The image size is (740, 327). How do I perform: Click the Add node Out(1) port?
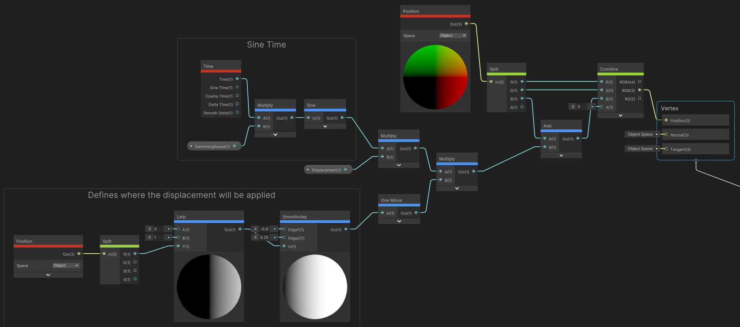[x=578, y=138]
